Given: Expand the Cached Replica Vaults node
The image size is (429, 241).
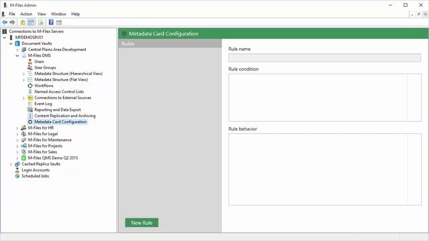Looking at the screenshot, I should [x=11, y=164].
